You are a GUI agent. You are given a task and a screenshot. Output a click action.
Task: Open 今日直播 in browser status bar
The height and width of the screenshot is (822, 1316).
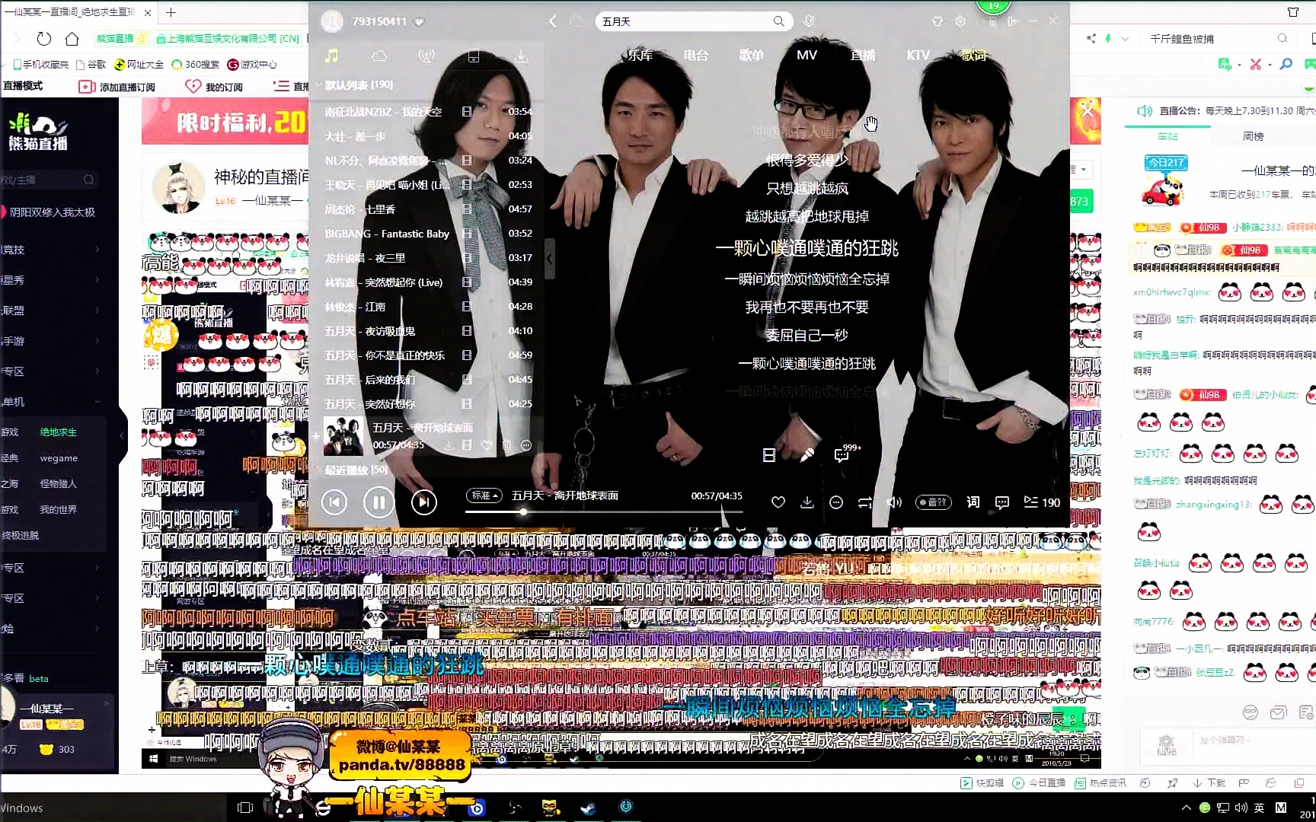[x=1039, y=782]
